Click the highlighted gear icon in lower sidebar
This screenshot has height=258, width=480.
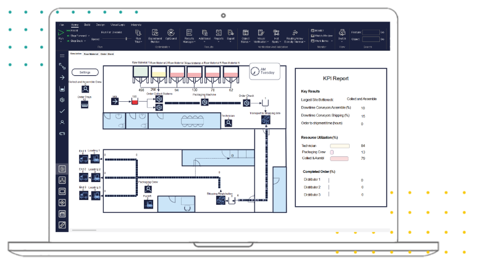[62, 169]
